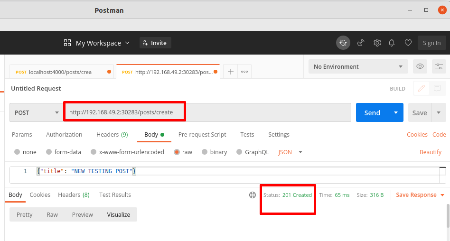450x241 pixels.
Task: Open the Code link
Action: click(x=439, y=135)
